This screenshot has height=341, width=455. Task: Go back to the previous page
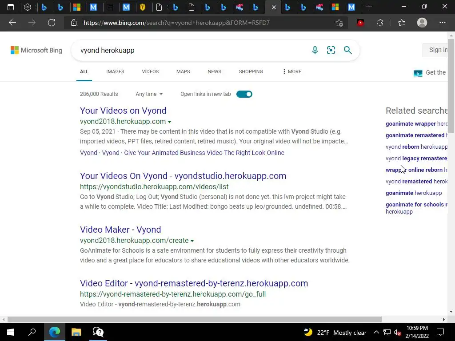(x=12, y=23)
